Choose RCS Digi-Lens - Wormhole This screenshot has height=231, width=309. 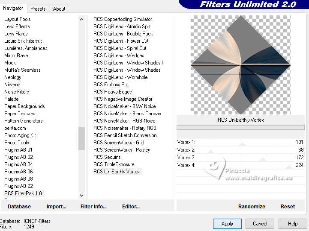pos(120,77)
